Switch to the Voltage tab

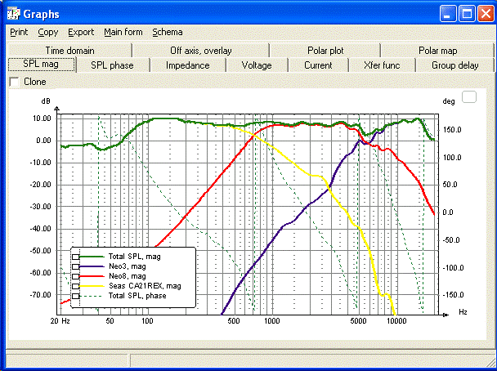[x=257, y=65]
